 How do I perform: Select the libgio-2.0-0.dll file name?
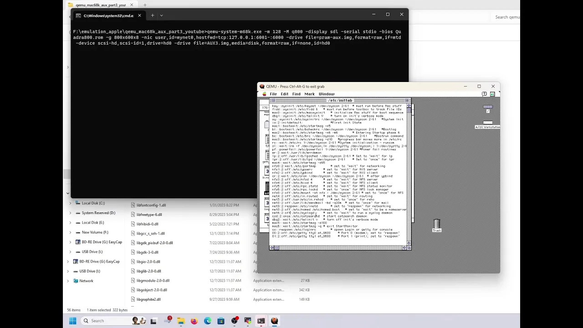tap(148, 261)
